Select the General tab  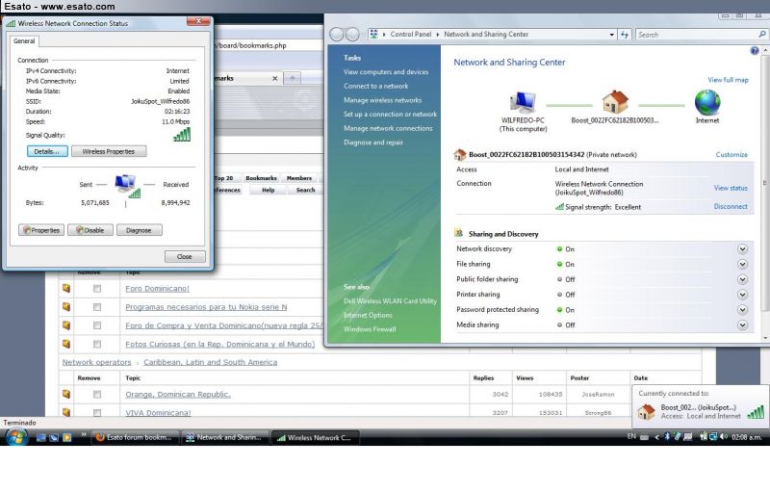coord(24,41)
